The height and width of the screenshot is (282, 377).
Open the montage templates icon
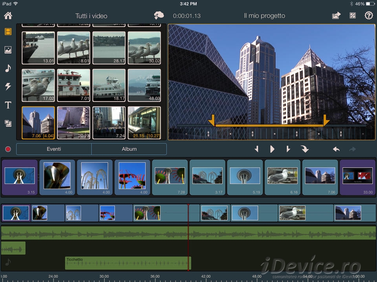click(x=8, y=123)
